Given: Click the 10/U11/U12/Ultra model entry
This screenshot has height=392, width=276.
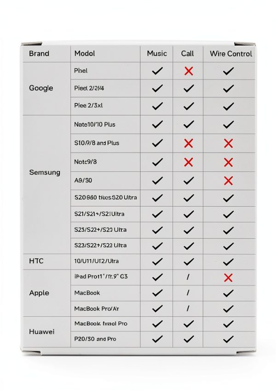Looking at the screenshot, I should click(96, 261).
